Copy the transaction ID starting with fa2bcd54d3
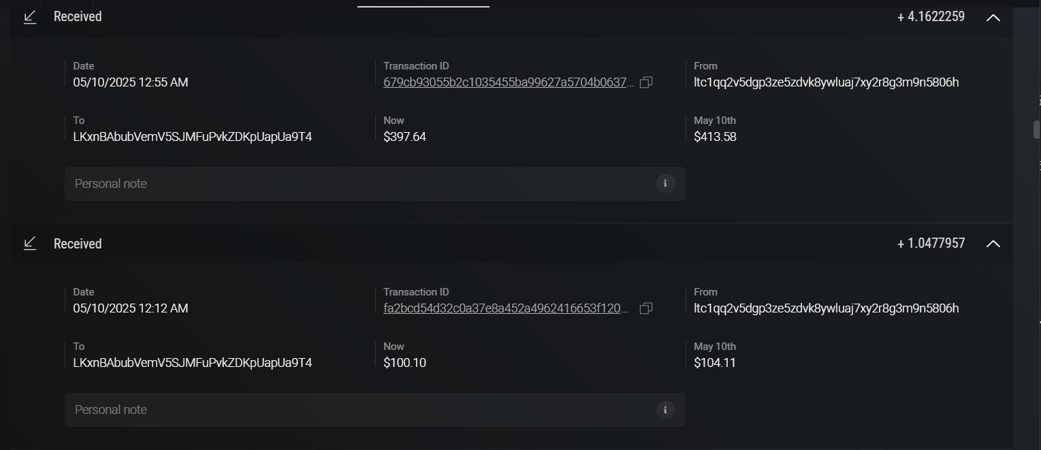The width and height of the screenshot is (1041, 450). [x=646, y=308]
